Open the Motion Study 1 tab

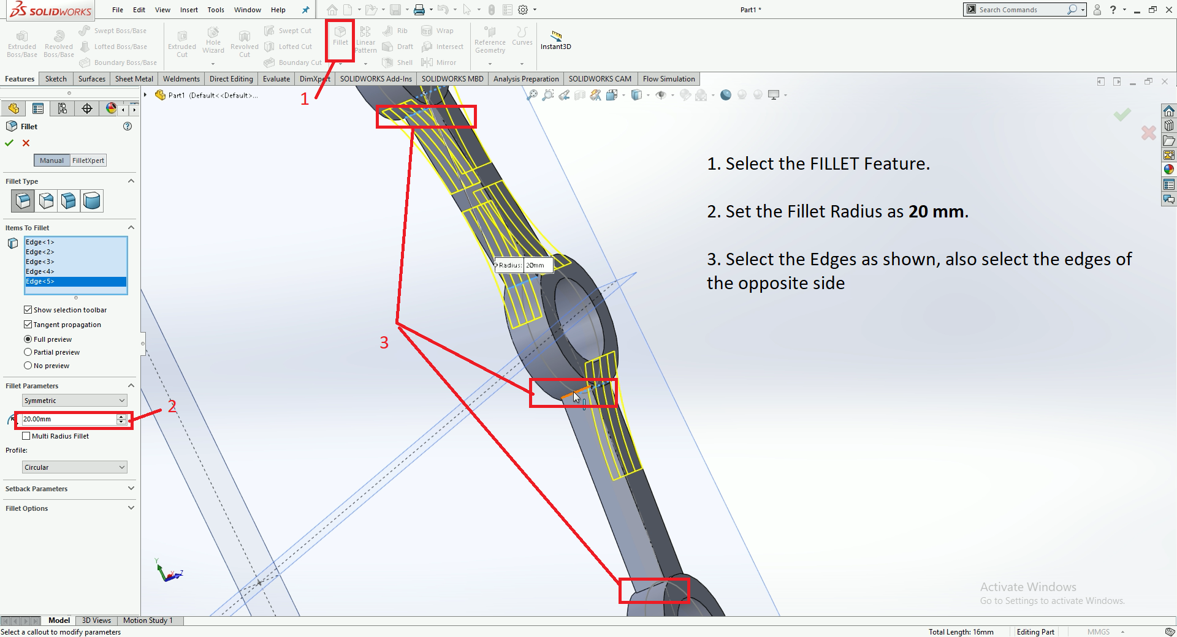148,620
